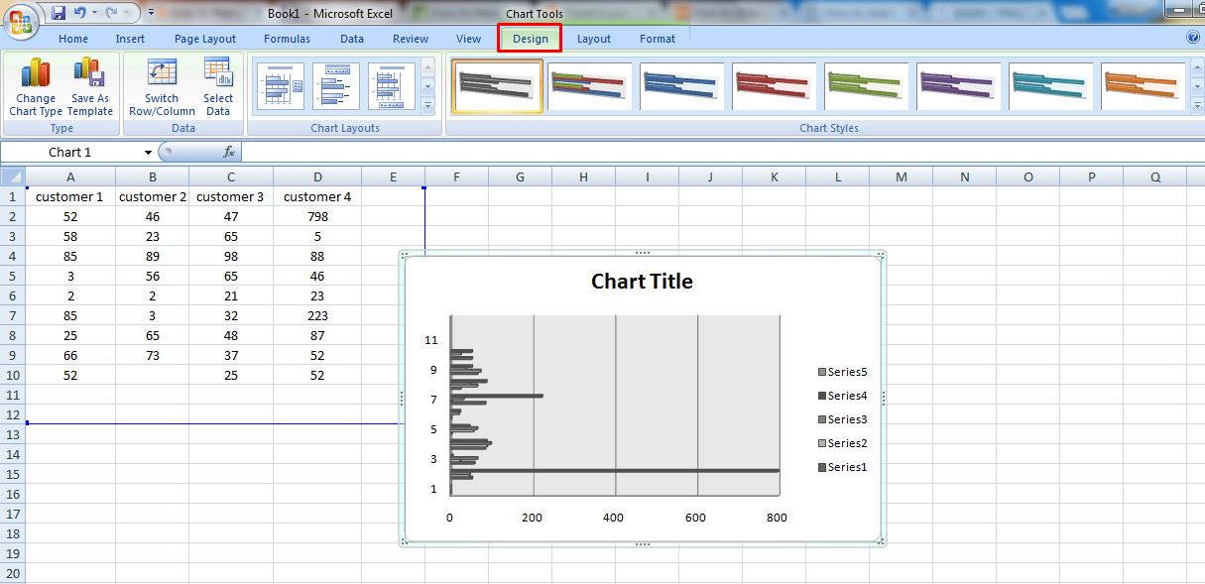The width and height of the screenshot is (1205, 584).
Task: Click the Select All corner button
Action: click(13, 176)
